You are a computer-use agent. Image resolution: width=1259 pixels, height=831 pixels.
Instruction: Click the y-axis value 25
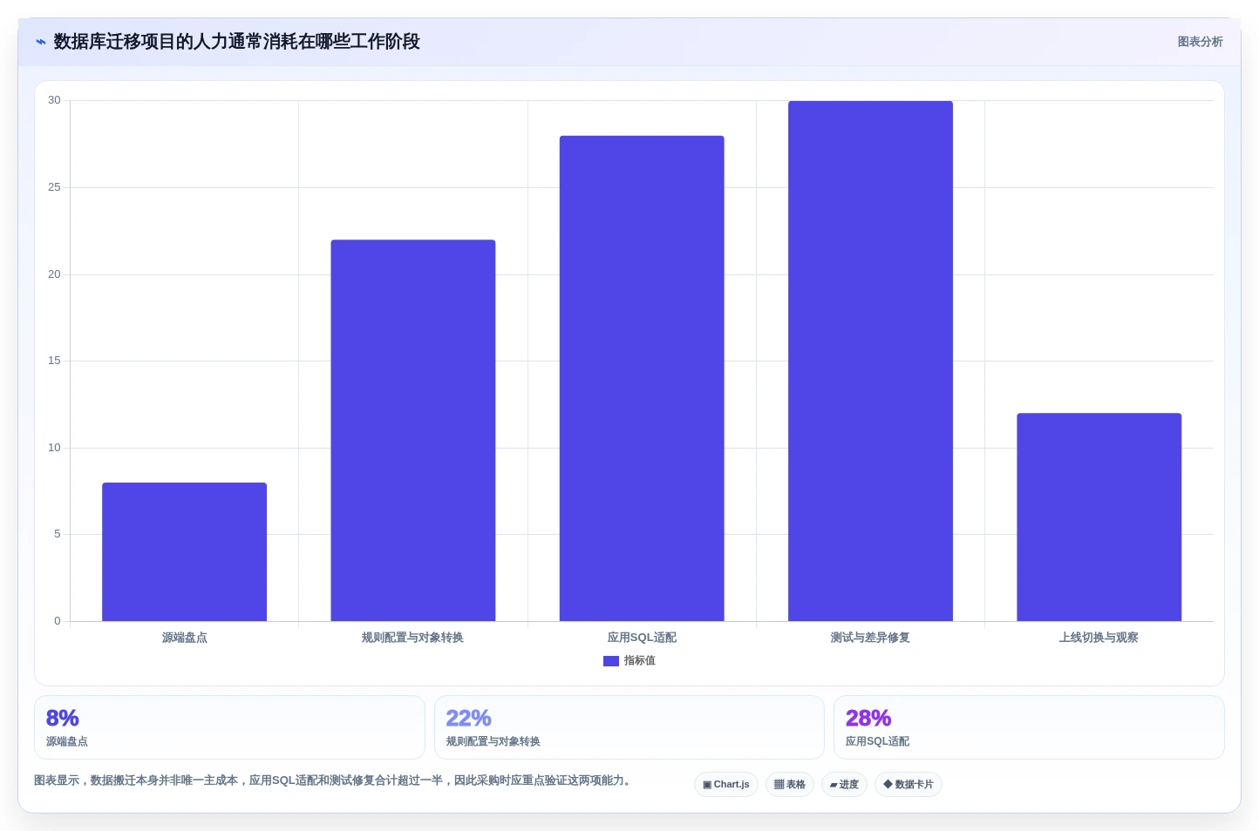(54, 187)
